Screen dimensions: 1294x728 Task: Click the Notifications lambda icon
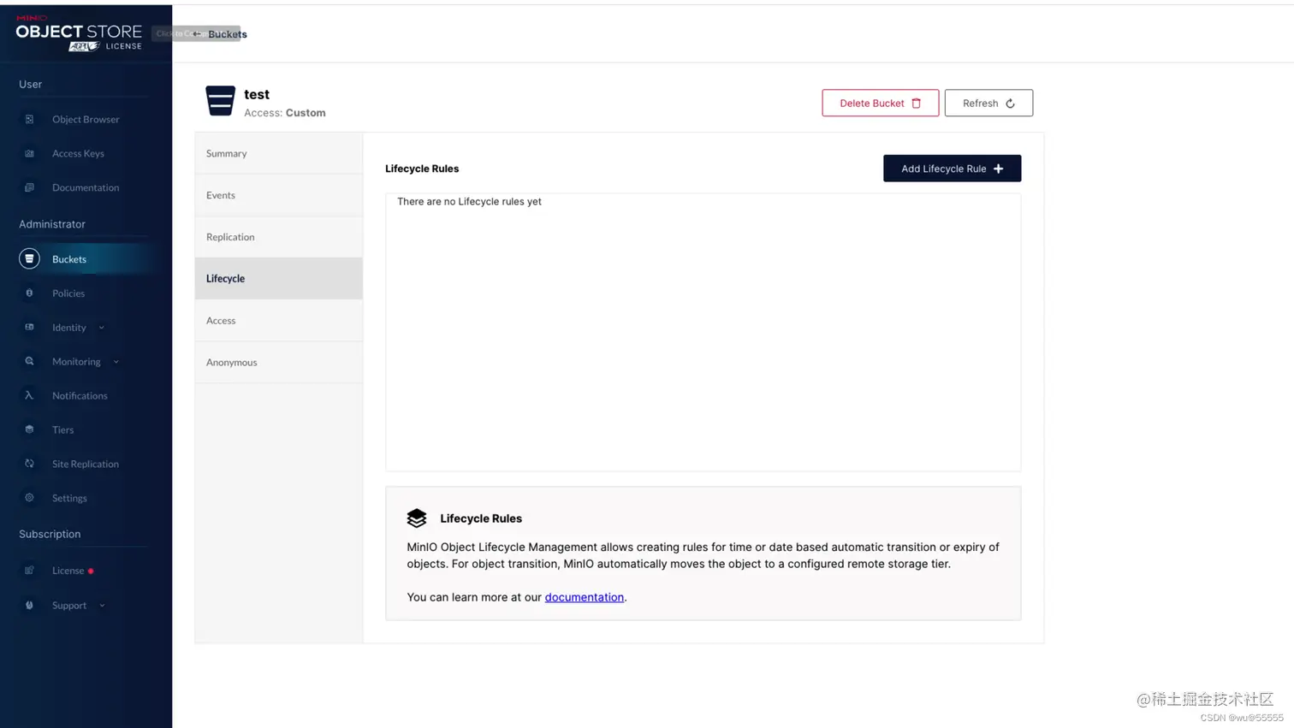tap(29, 395)
